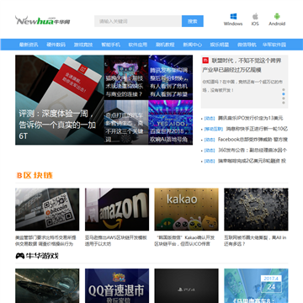The height and width of the screenshot is (303, 303).
Task: Open the Baidu World 2018 article tile
Action: pos(171,122)
